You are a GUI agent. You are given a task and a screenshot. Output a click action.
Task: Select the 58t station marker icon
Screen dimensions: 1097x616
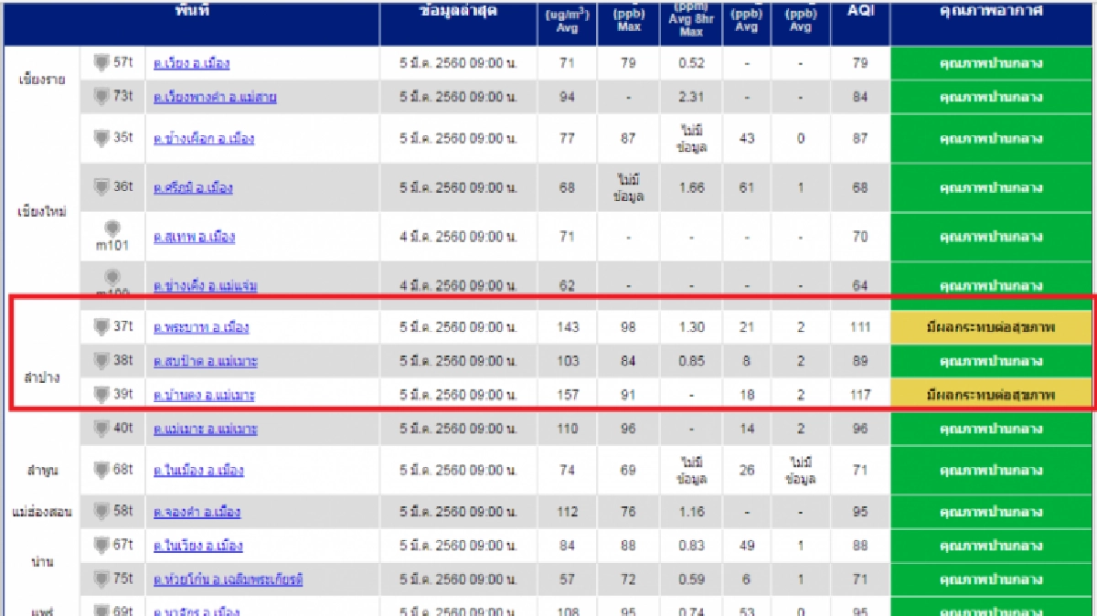click(101, 511)
